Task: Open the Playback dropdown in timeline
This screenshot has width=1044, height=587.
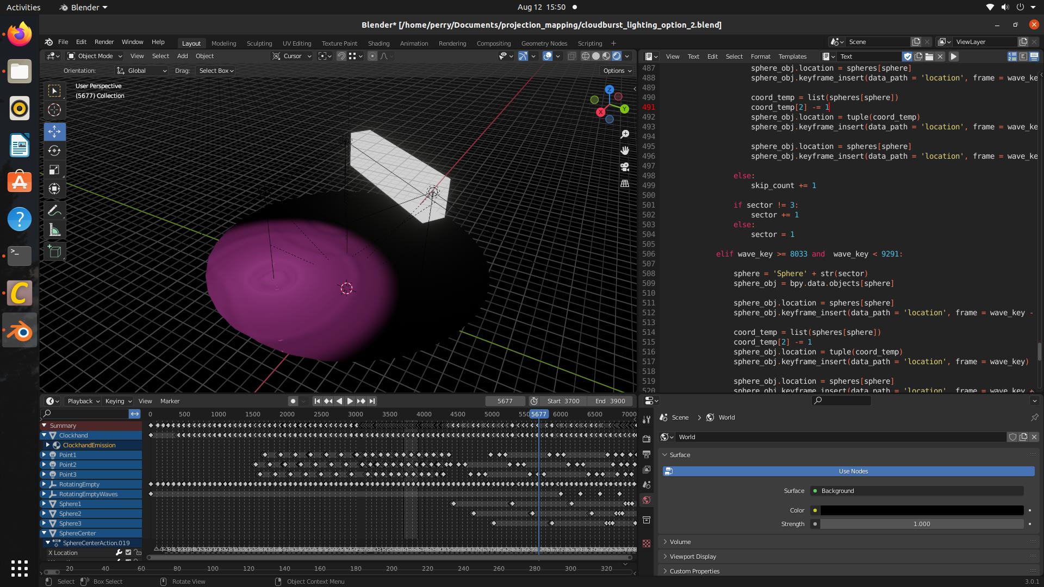Action: [83, 401]
